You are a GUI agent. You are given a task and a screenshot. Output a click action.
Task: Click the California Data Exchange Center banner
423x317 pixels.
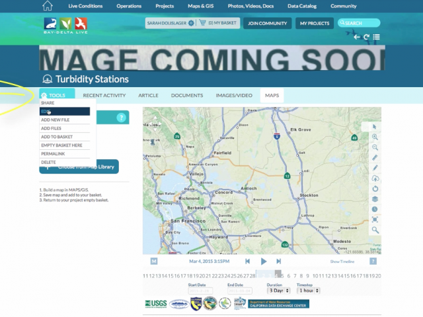[x=278, y=304]
